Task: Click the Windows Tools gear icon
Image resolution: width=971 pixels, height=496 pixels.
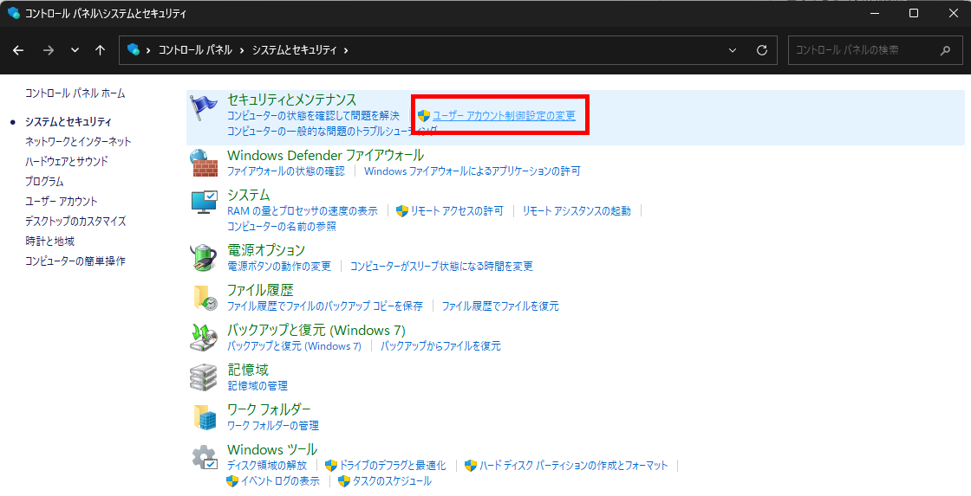Action: pyautogui.click(x=205, y=458)
